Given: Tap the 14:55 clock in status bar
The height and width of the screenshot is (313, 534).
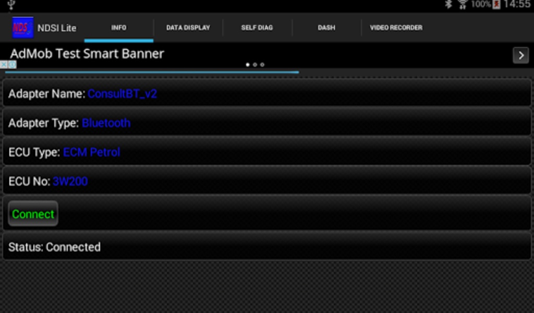Looking at the screenshot, I should [518, 4].
